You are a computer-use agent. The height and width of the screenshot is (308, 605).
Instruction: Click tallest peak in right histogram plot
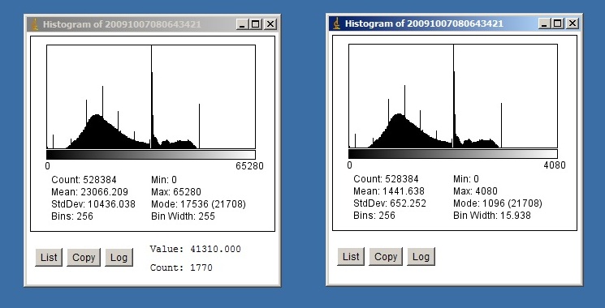pyautogui.click(x=453, y=96)
